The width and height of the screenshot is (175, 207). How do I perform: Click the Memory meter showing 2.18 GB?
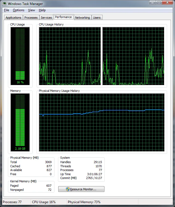[x=20, y=122]
